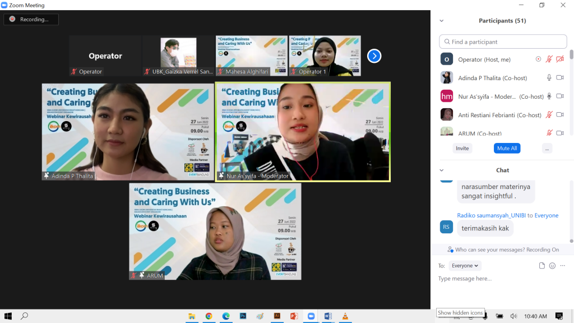The width and height of the screenshot is (574, 323).
Task: Select the Mahesa Alghifari video thumbnail
Action: (x=252, y=56)
